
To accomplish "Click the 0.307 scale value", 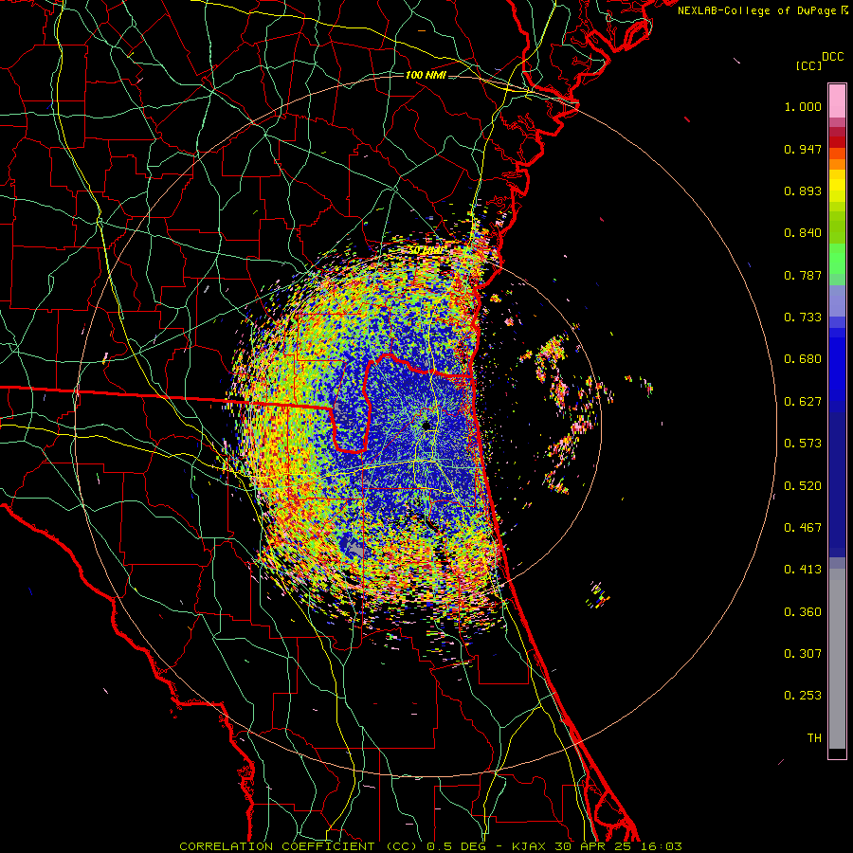I will pos(803,654).
